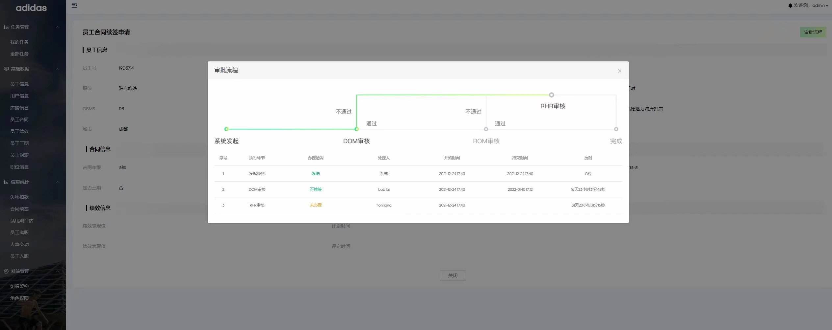
Task: Collapse the 任务管理 section chevron
Action: point(58,27)
